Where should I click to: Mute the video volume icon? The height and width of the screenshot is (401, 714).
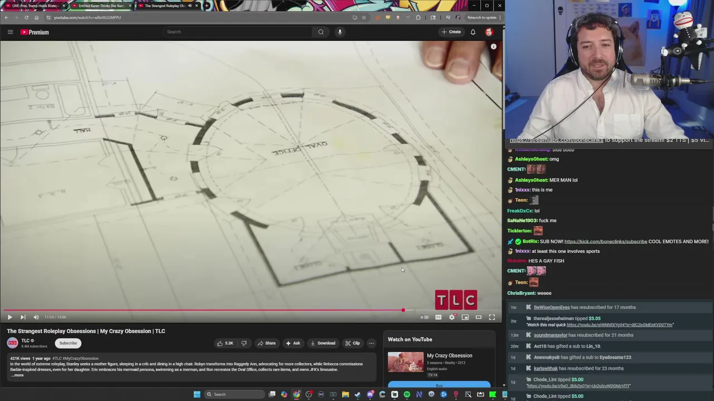point(36,317)
